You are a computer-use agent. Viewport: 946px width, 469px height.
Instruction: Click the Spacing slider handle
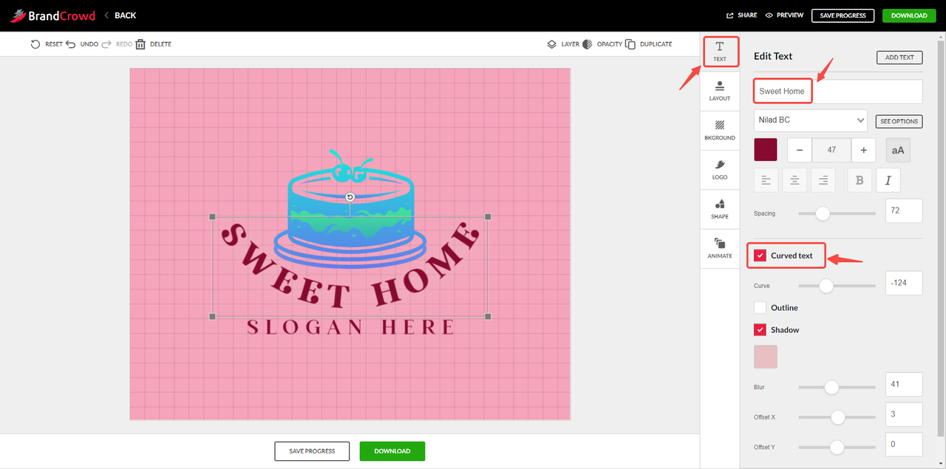(823, 213)
